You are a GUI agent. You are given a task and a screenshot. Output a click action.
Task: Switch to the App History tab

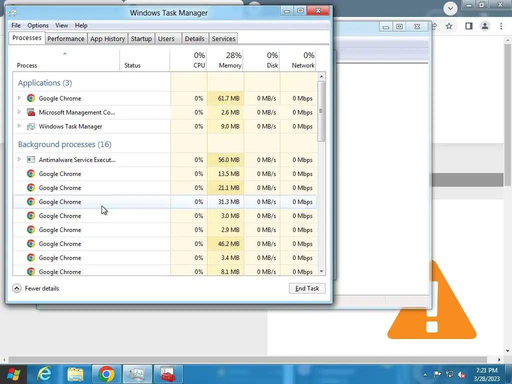click(x=108, y=38)
